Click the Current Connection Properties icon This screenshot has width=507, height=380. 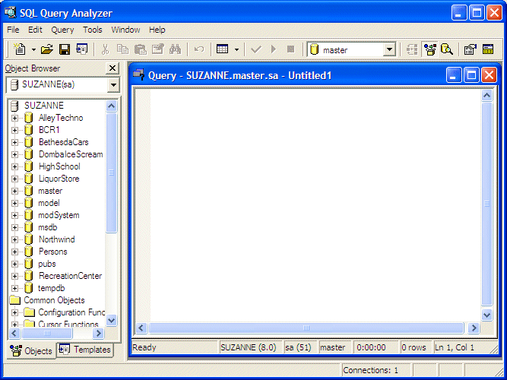(x=471, y=49)
